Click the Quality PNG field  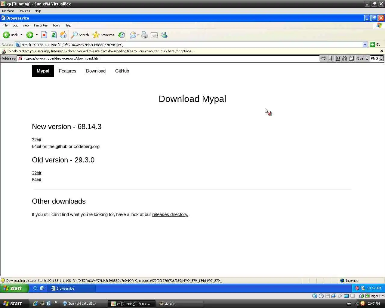[x=374, y=58]
